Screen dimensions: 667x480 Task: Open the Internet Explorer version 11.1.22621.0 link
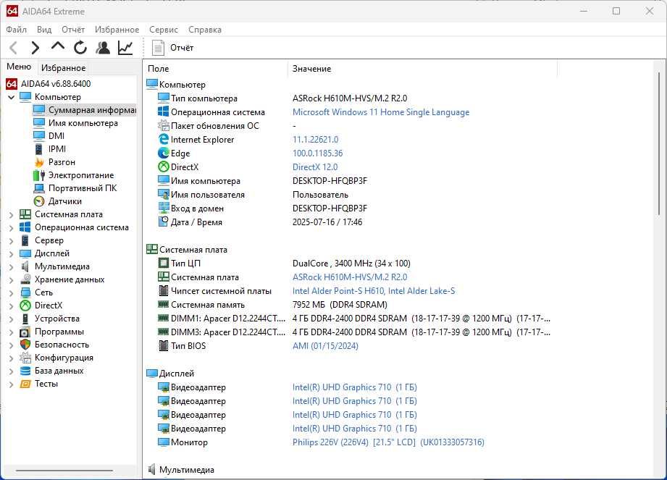point(315,140)
